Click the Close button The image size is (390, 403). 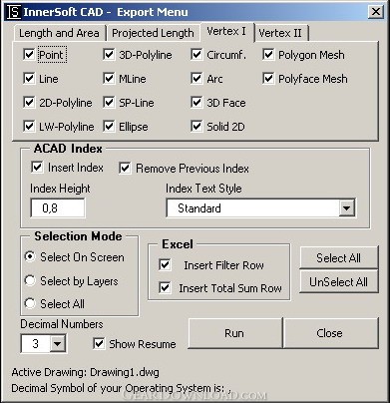[x=330, y=333]
